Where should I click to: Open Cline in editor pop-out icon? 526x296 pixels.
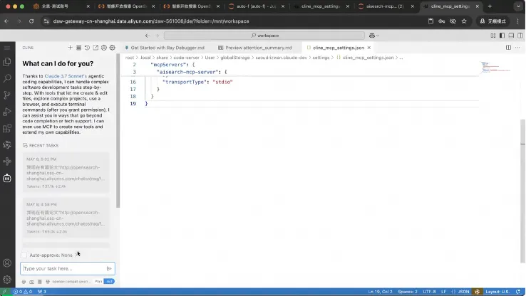(x=96, y=48)
